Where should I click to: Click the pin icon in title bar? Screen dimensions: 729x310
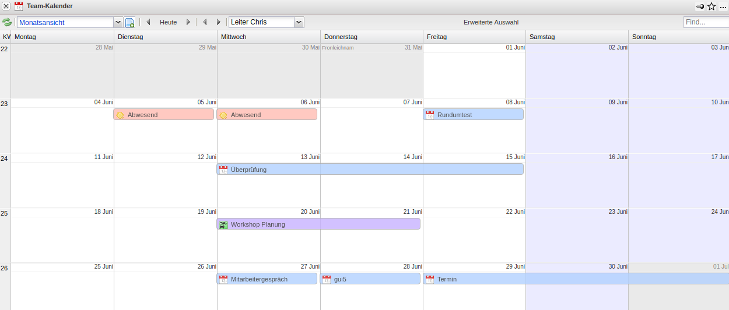click(700, 6)
